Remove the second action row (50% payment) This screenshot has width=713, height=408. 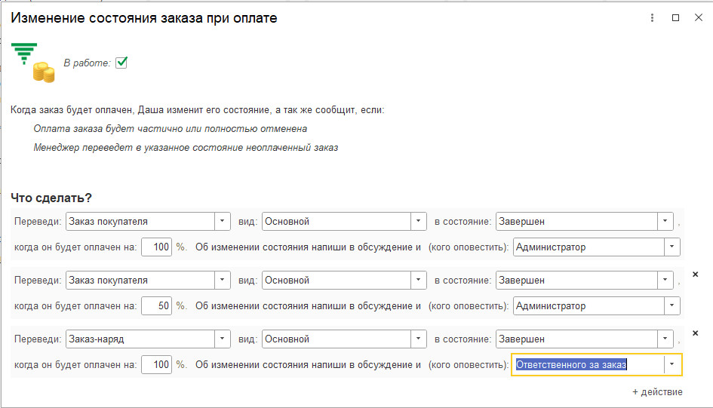tap(695, 275)
